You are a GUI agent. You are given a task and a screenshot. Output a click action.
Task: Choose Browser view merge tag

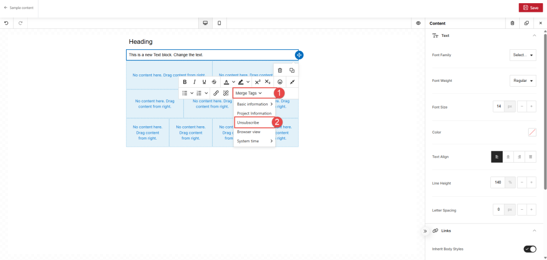point(249,132)
